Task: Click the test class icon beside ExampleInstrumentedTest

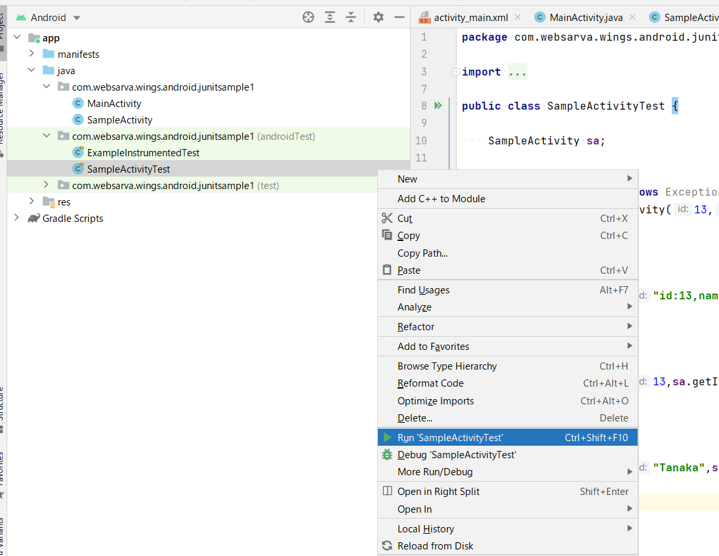Action: [x=79, y=152]
